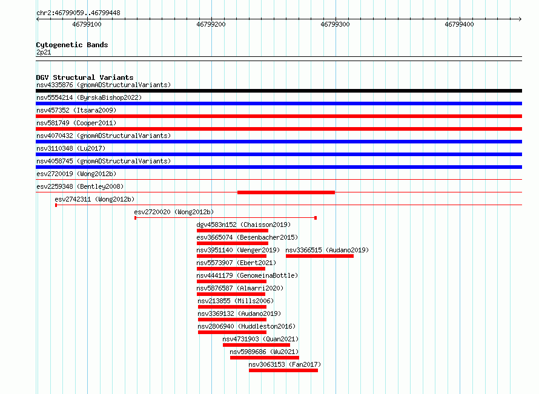Click the Cytogenetic Bands track title

(72, 45)
